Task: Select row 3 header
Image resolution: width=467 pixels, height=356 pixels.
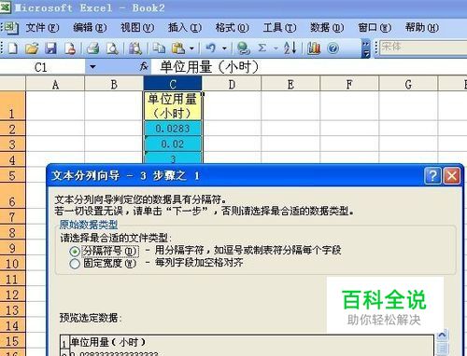Action: point(12,144)
